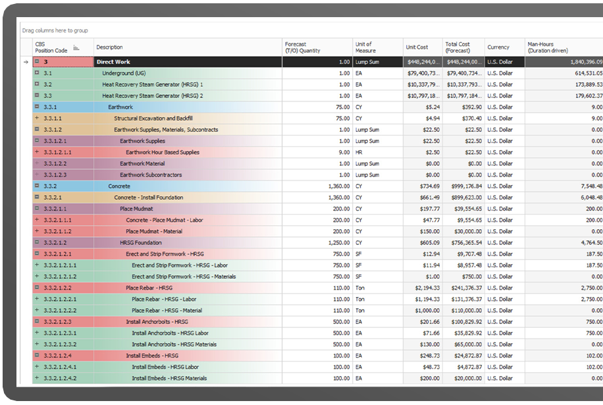This screenshot has width=603, height=405.
Task: Expand 3.3.2.1.2.1.1 Formwork HRSG Labor row
Action: pos(37,265)
